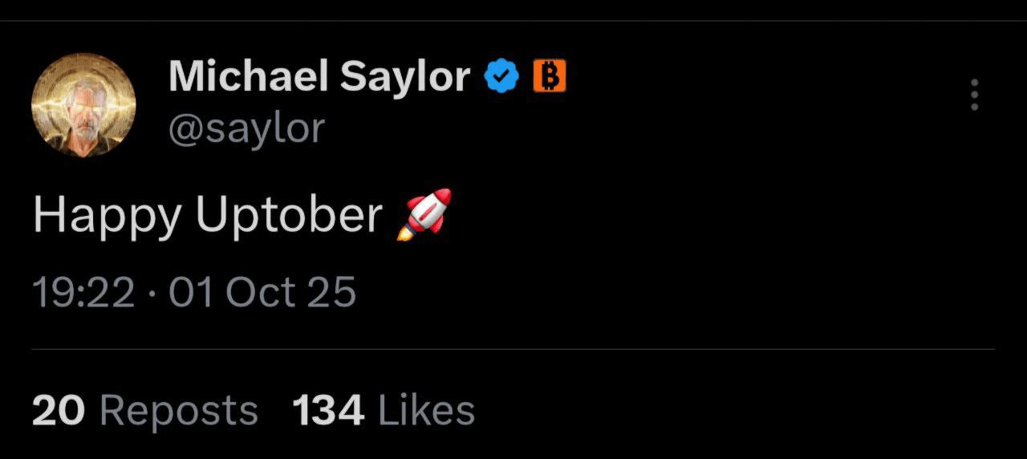Click the rocket emoji in the post
The image size is (1027, 459).
(424, 215)
